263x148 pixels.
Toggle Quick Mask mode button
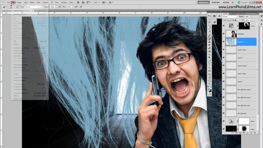point(210,94)
